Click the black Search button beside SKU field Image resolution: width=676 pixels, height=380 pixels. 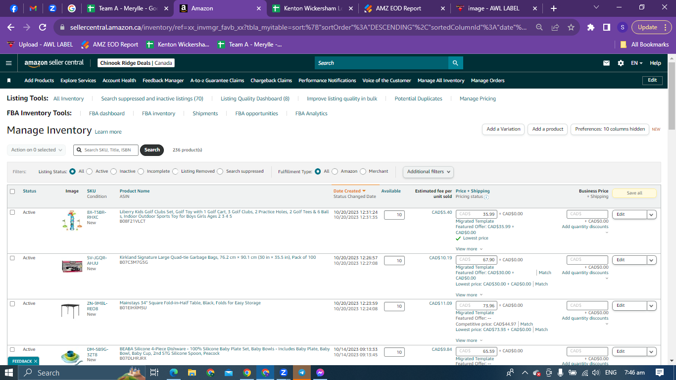click(x=152, y=150)
